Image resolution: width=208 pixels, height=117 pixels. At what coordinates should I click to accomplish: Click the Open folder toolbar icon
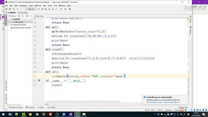(6, 9)
